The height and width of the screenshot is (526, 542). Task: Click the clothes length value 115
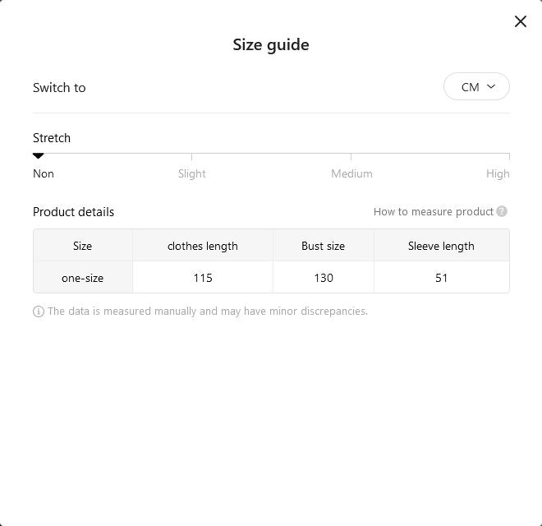[203, 278]
